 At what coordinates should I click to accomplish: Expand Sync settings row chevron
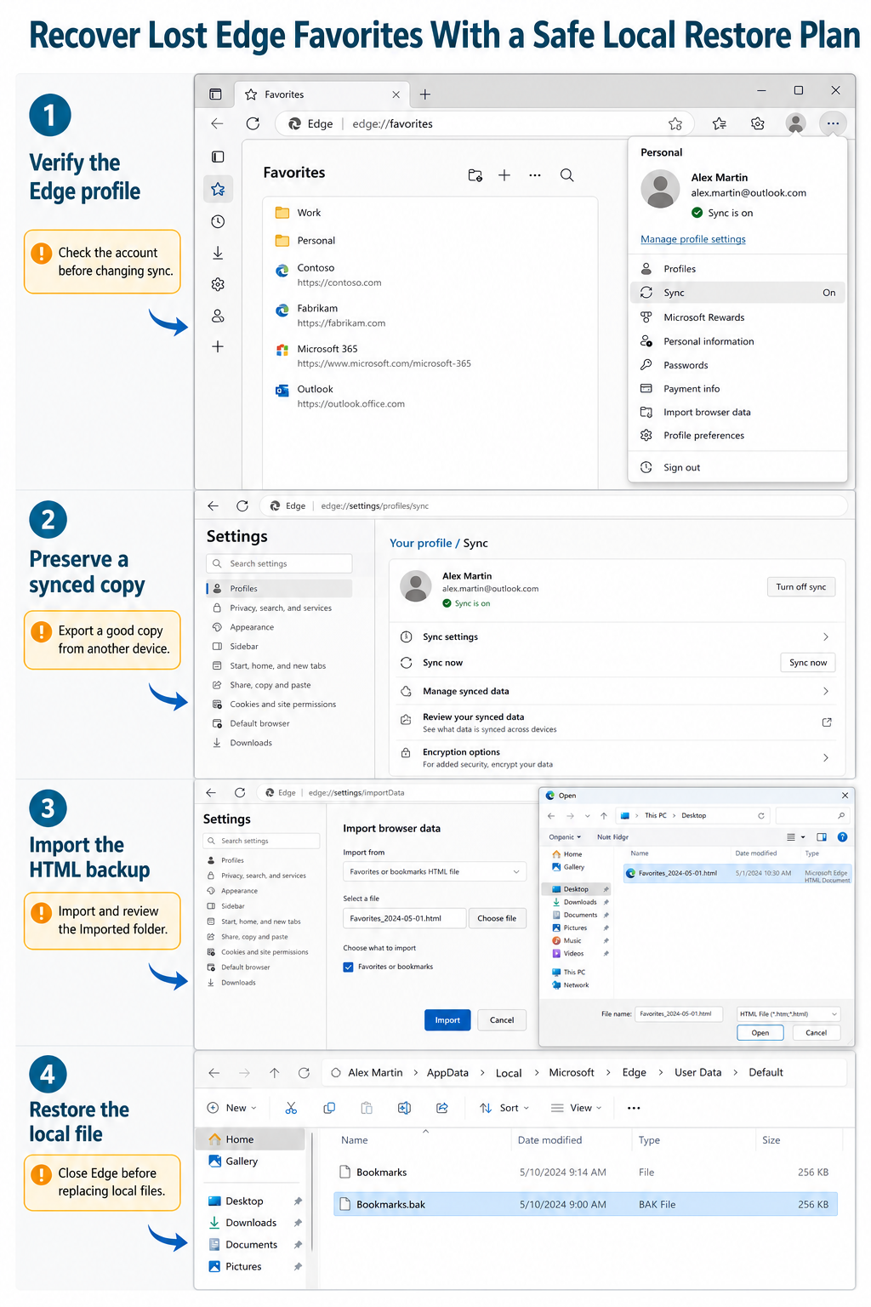click(825, 637)
